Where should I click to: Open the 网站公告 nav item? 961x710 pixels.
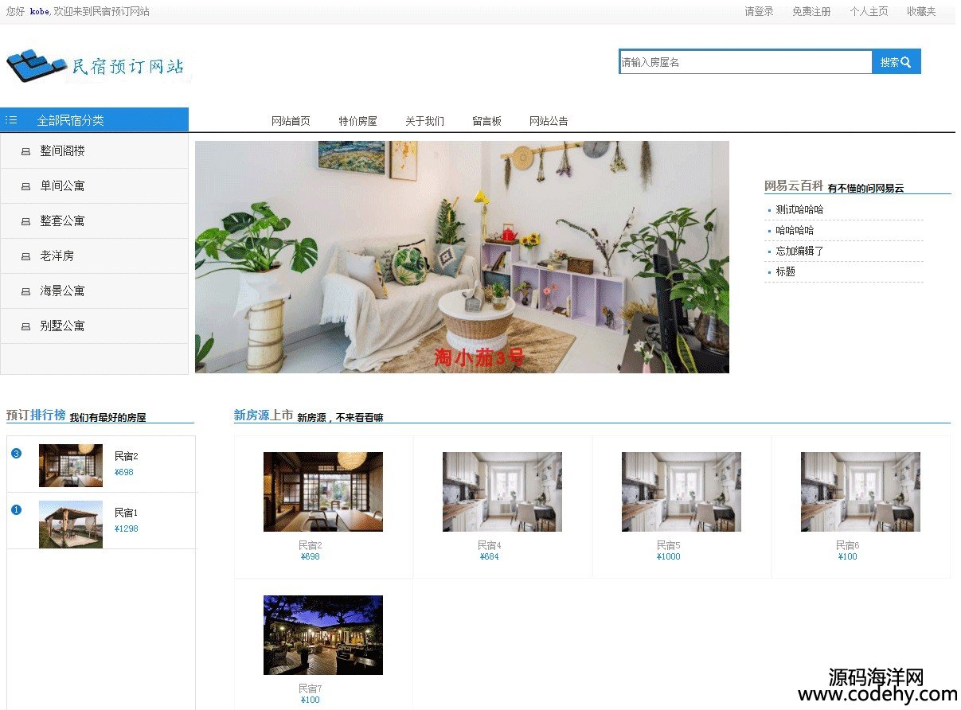pos(549,121)
